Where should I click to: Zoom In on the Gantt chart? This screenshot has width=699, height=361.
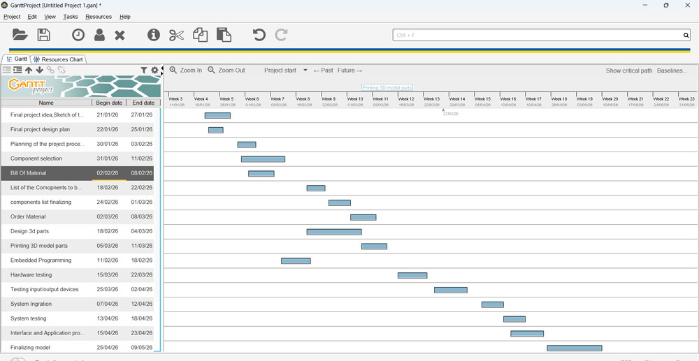pyautogui.click(x=186, y=71)
